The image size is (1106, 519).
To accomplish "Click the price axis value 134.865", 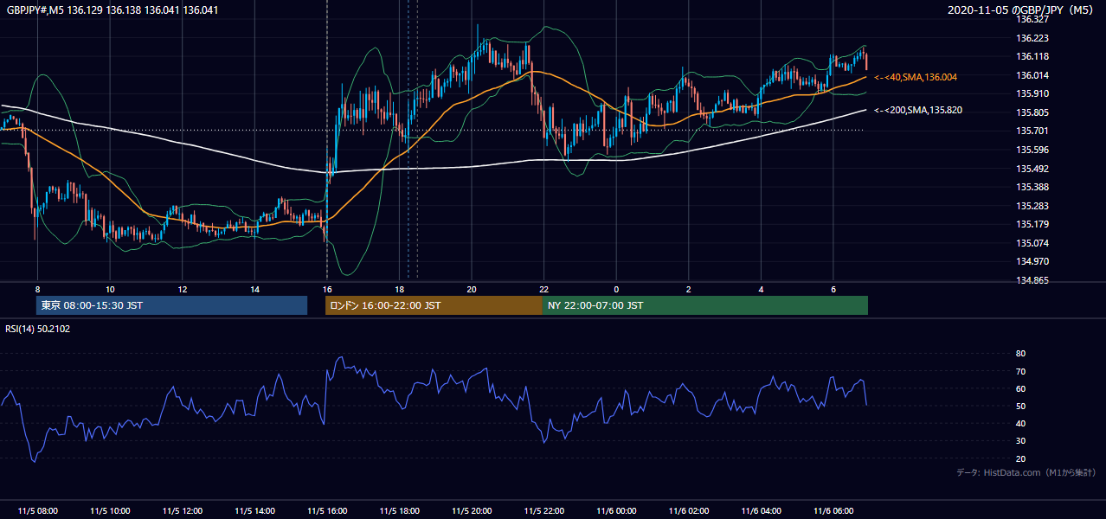I will (1031, 280).
